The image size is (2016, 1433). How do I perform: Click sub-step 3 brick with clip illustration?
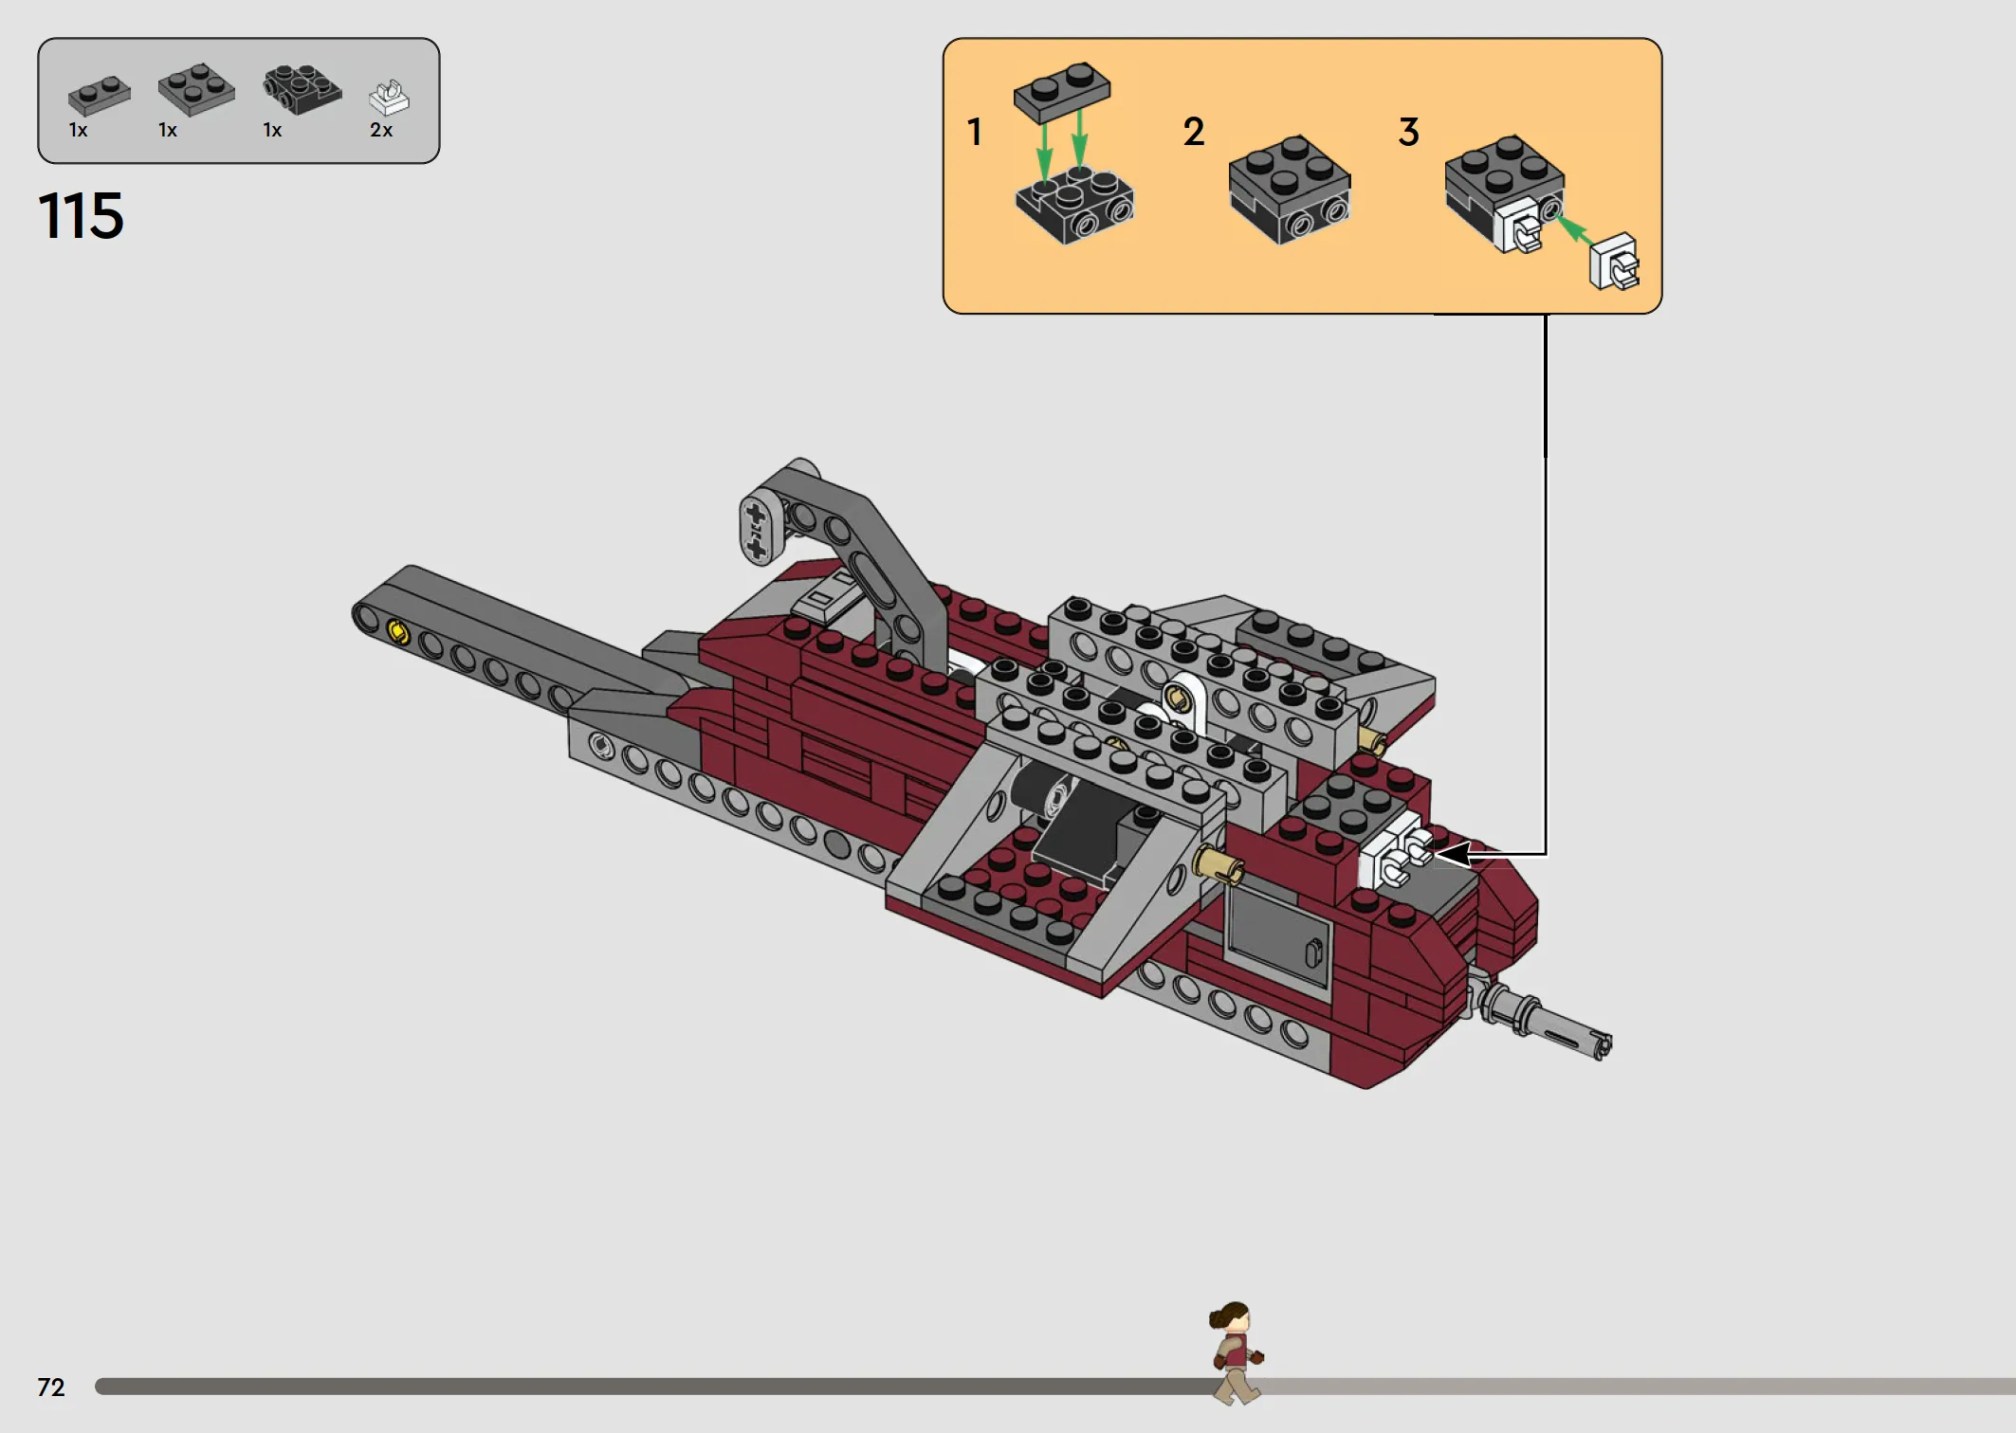point(1505,194)
